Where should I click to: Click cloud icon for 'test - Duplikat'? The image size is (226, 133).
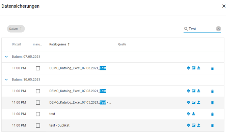(189, 125)
